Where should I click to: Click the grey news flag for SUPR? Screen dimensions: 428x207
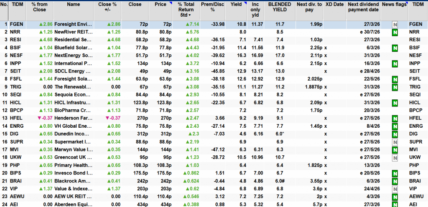pyautogui.click(x=394, y=142)
